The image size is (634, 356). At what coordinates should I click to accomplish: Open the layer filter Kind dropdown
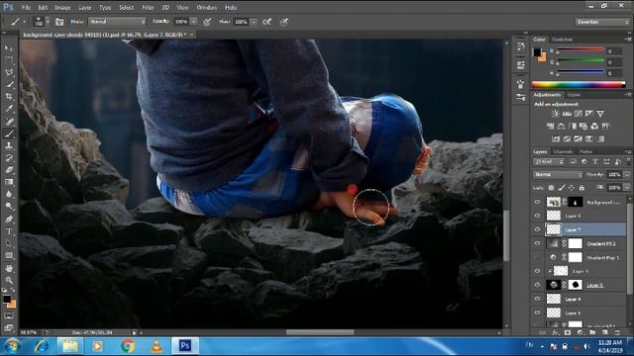549,162
